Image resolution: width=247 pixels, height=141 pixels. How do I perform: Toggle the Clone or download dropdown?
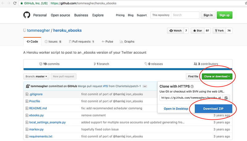pyautogui.click(x=217, y=76)
